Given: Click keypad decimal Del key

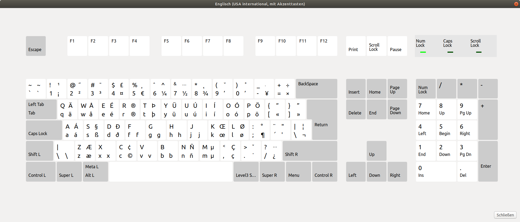Looking at the screenshot, I should pos(467,172).
